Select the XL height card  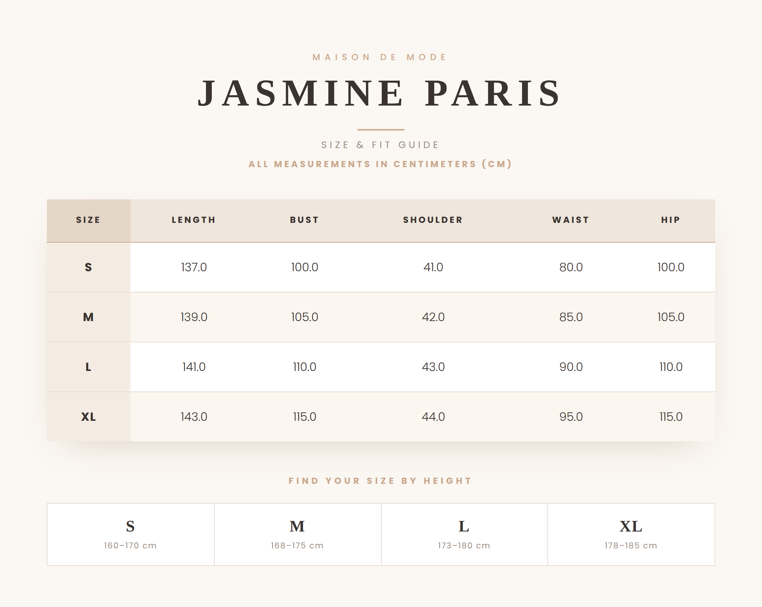coord(631,534)
